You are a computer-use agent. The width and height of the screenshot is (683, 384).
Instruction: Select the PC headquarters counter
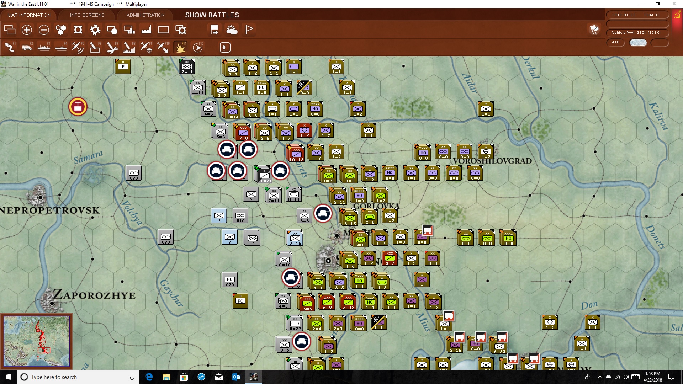tap(240, 301)
